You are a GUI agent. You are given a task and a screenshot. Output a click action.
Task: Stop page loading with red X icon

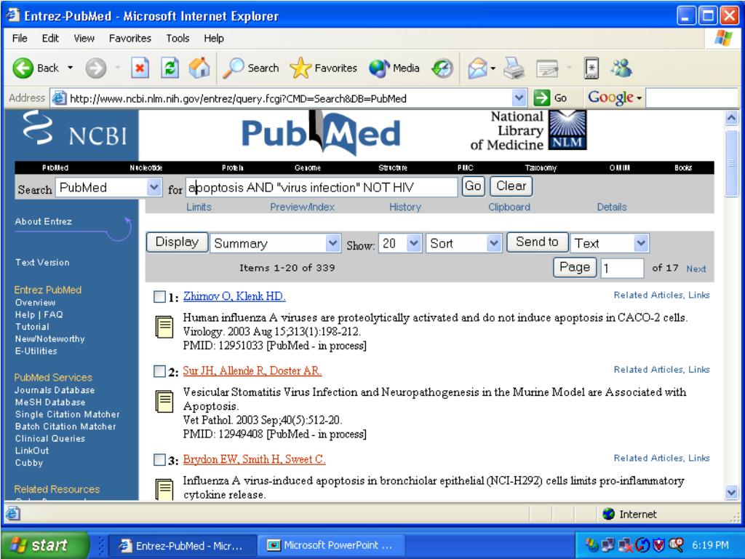(x=140, y=68)
